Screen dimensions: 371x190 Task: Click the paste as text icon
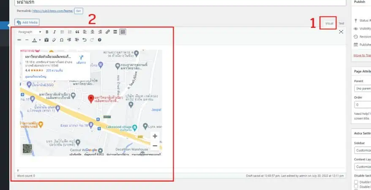(x=46, y=40)
